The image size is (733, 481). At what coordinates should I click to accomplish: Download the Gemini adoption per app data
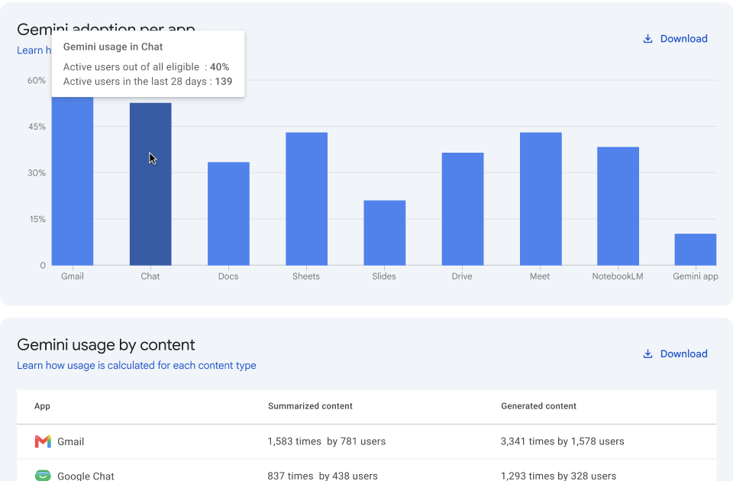pos(676,39)
